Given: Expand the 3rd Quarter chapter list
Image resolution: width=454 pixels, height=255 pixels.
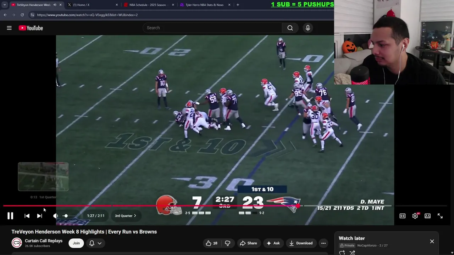Looking at the screenshot, I should coord(126,216).
